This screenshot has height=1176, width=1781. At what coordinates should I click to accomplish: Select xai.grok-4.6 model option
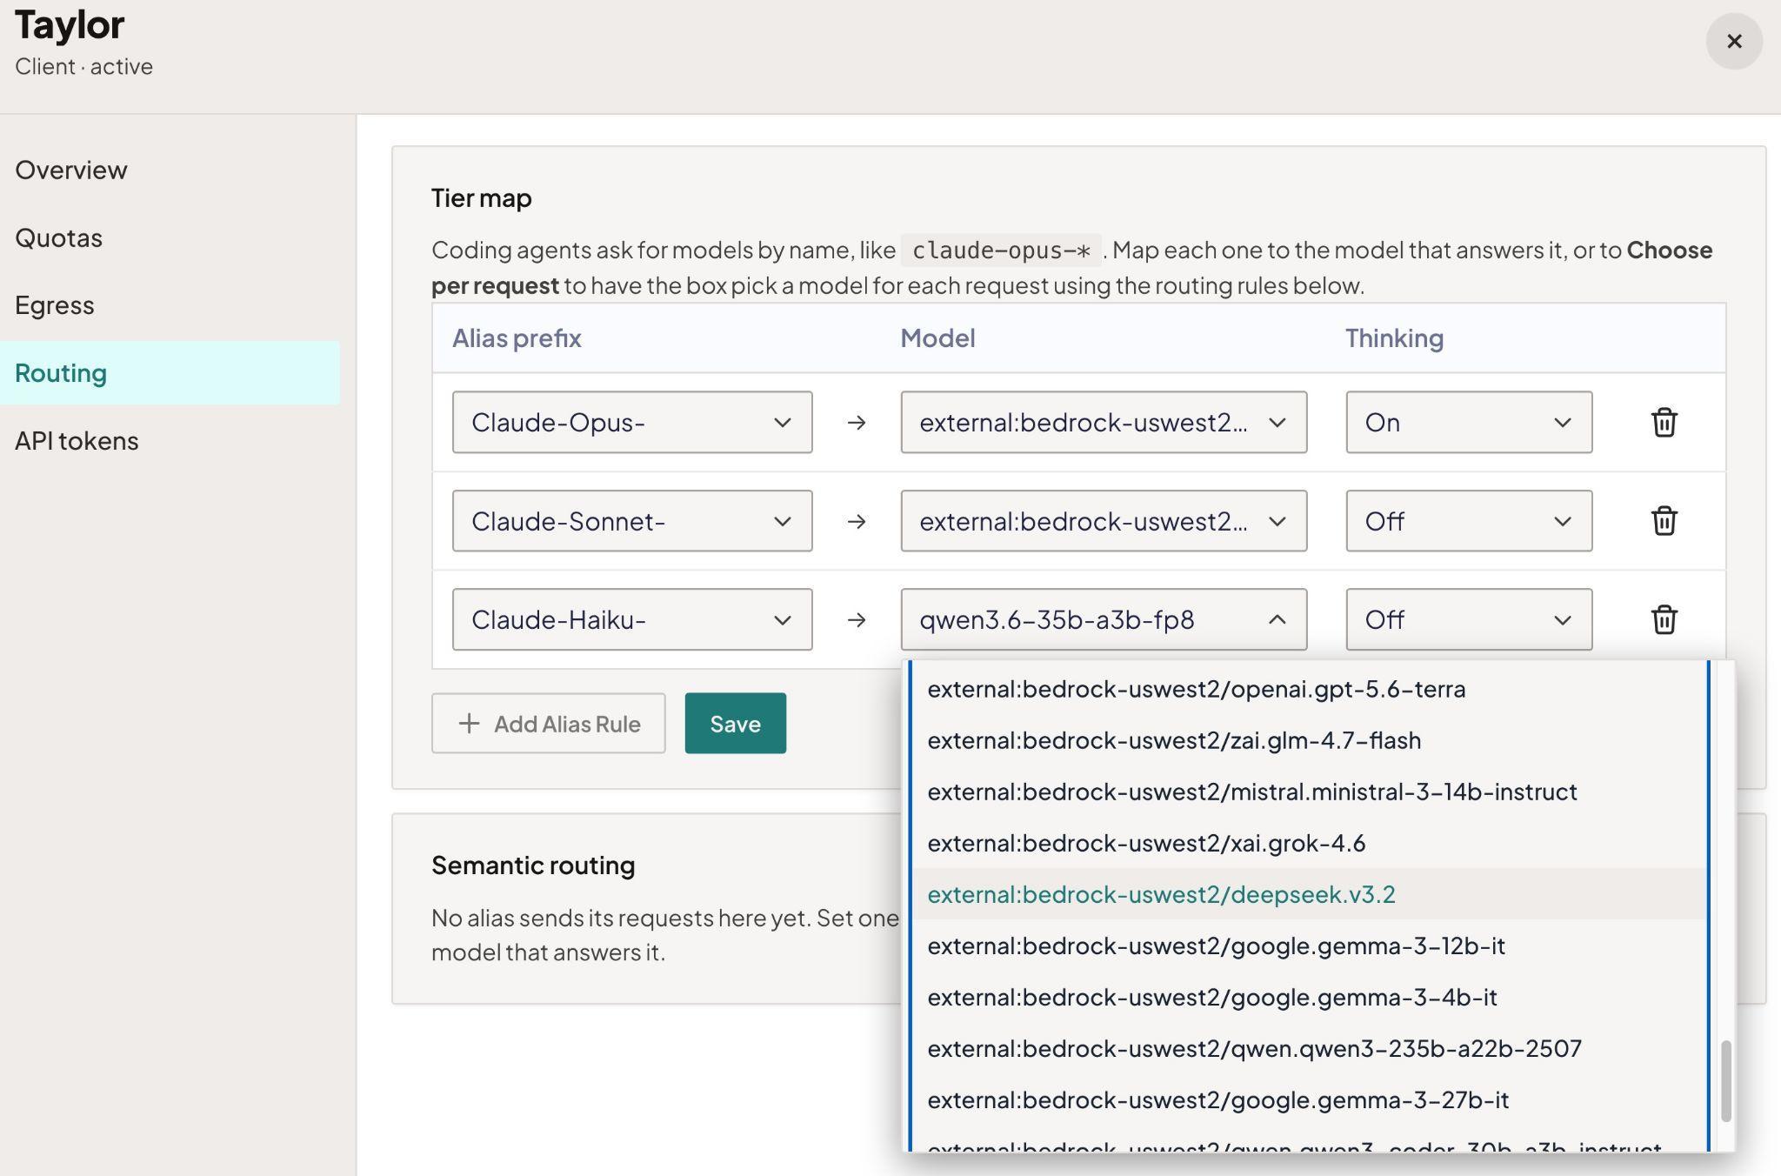point(1310,843)
